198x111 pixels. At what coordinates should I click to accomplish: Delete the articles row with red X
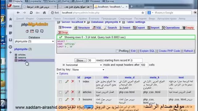click(73, 92)
